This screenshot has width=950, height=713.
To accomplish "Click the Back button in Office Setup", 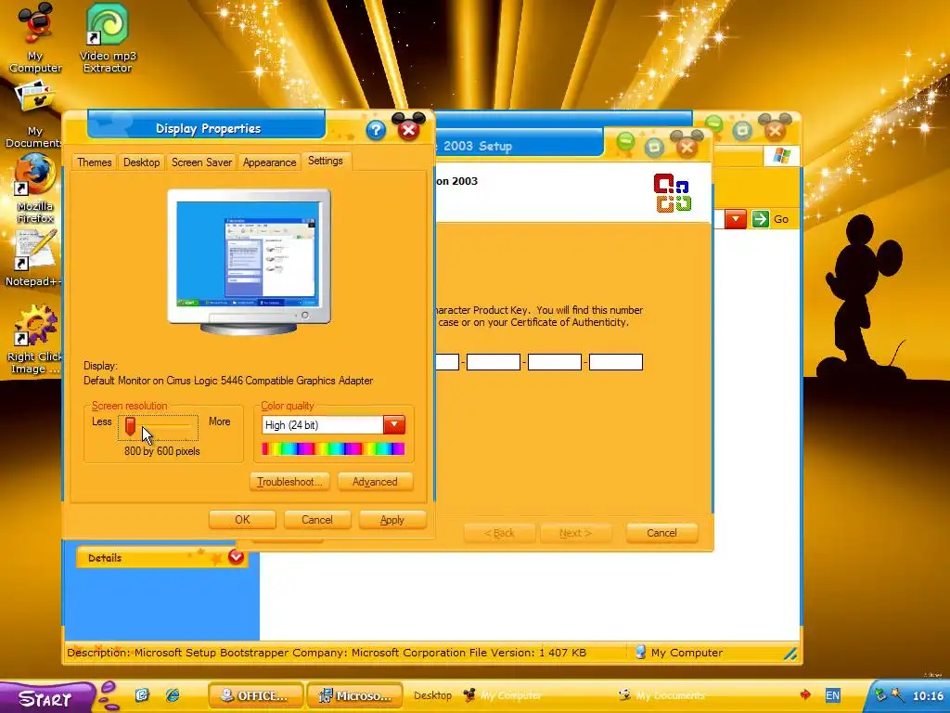I will 499,533.
